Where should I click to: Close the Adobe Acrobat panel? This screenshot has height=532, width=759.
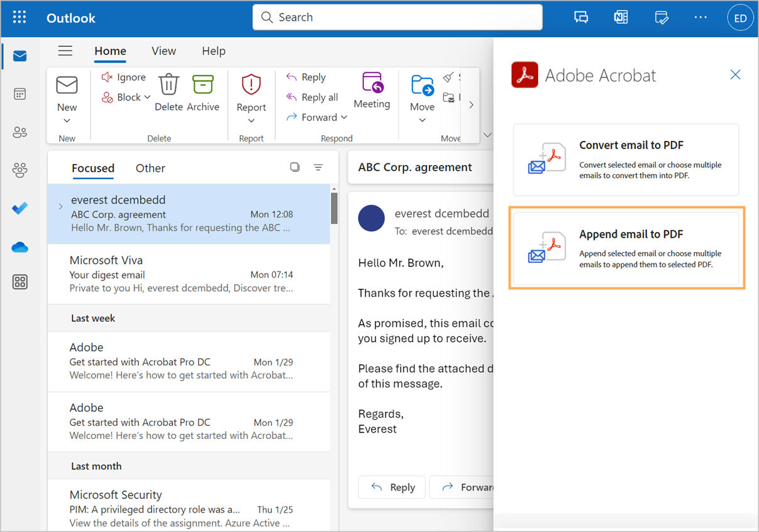pyautogui.click(x=735, y=74)
